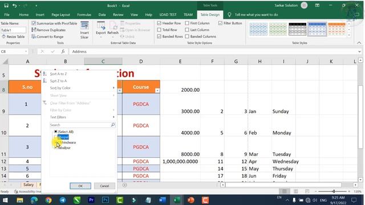Click the Table Name input field
The height and width of the screenshot is (205, 365).
click(x=13, y=30)
